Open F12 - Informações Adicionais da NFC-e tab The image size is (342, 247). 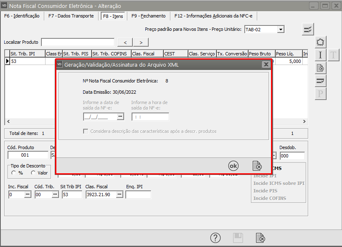(x=213, y=16)
